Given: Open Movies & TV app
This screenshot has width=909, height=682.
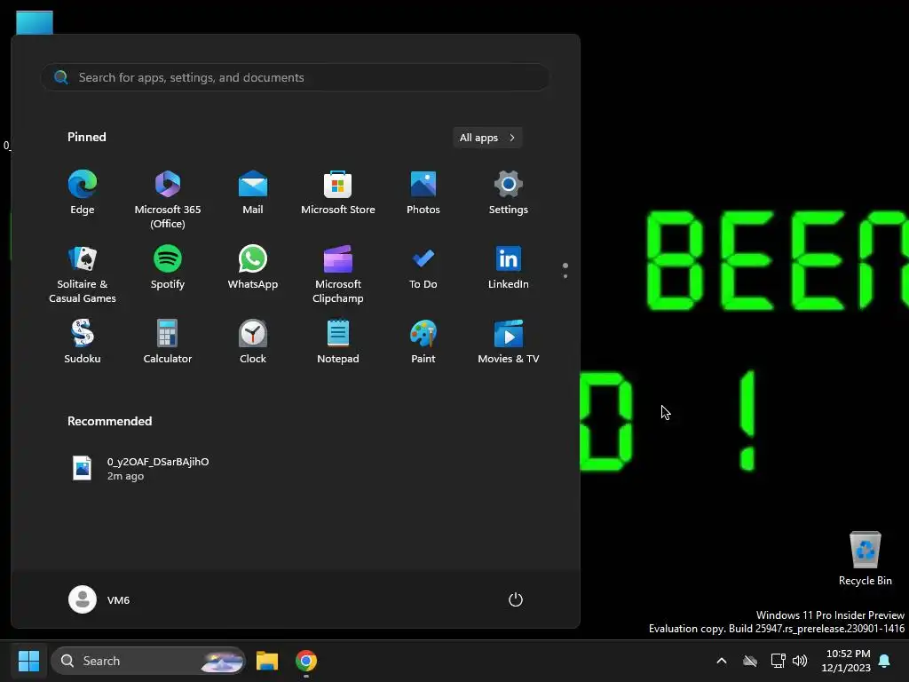Looking at the screenshot, I should click(509, 342).
